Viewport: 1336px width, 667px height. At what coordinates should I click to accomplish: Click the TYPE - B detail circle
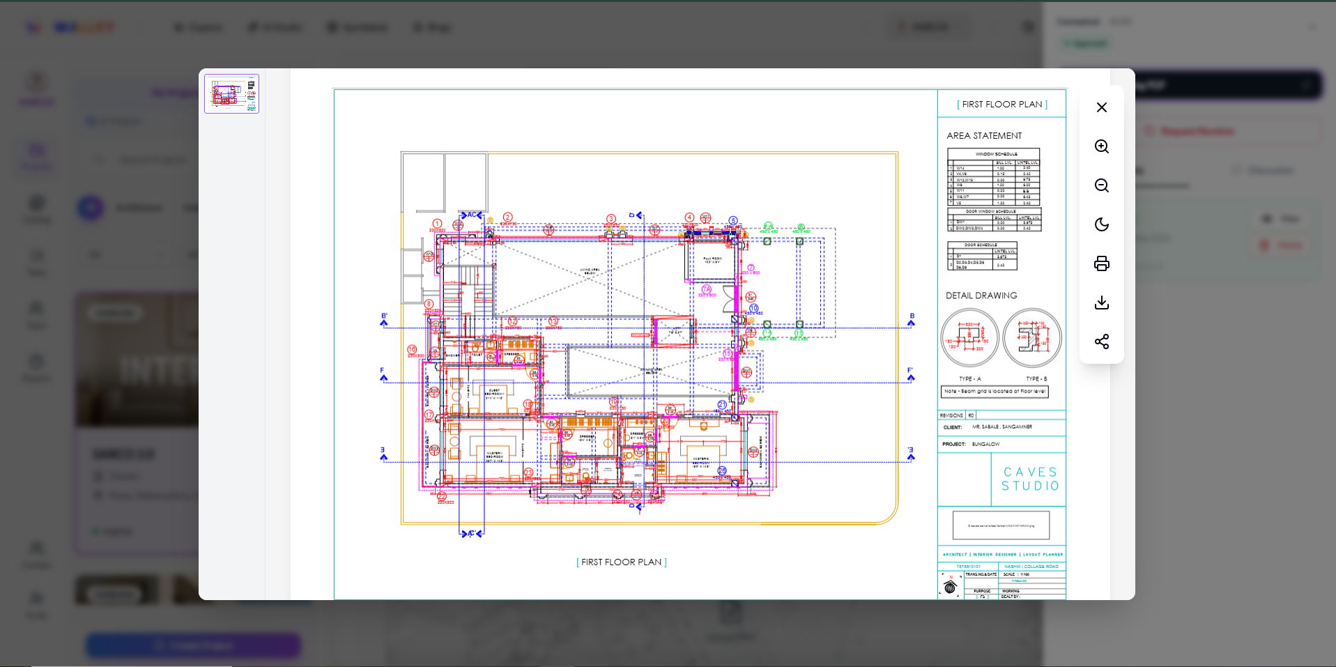(1032, 338)
